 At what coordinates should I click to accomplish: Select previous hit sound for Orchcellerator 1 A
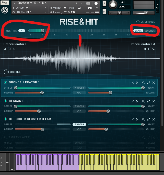145,49
